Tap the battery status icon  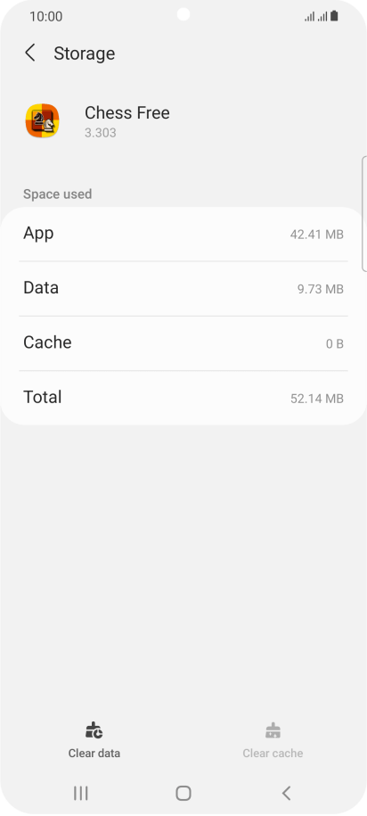click(x=334, y=16)
